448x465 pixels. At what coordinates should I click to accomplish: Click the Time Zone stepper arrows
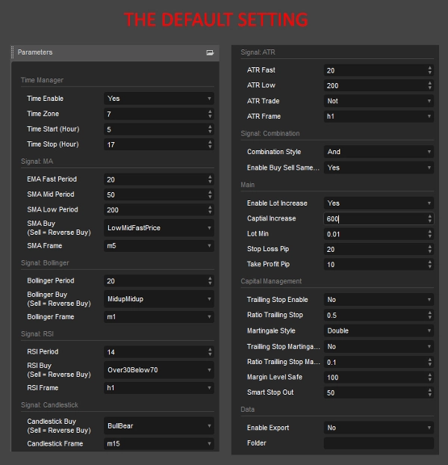coord(210,114)
